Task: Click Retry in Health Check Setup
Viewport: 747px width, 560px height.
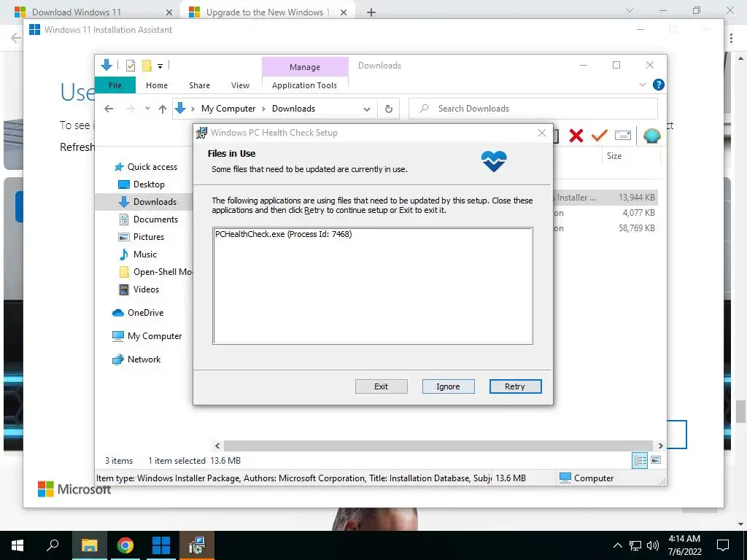Action: [515, 386]
